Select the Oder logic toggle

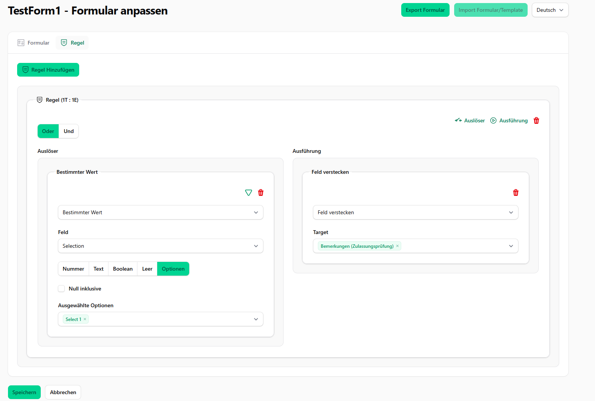(48, 131)
